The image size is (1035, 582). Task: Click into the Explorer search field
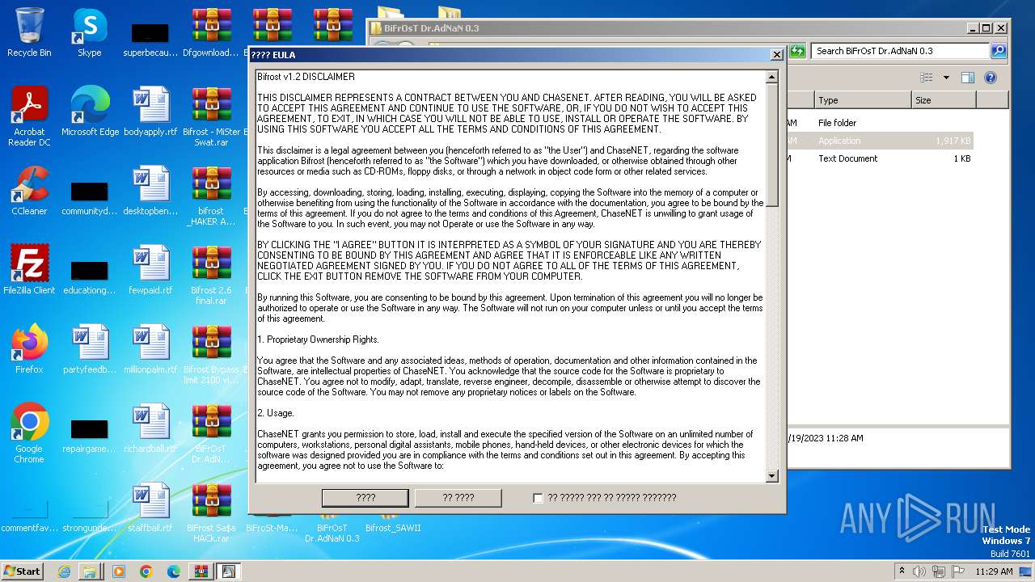pyautogui.click(x=900, y=51)
